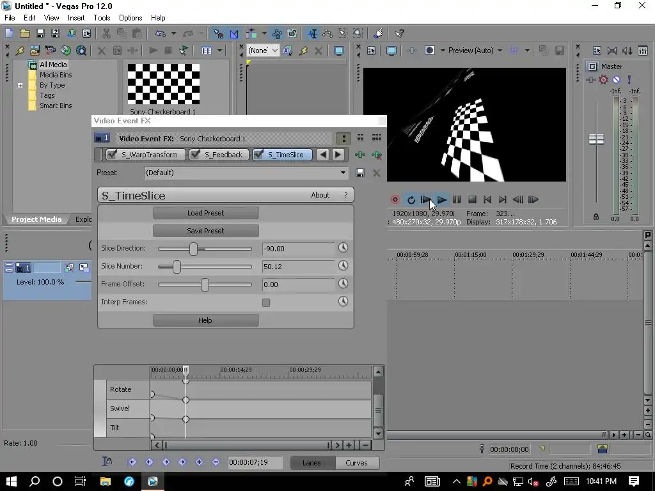Click the remove selected plugin icon
655x491 pixels.
coord(376,155)
